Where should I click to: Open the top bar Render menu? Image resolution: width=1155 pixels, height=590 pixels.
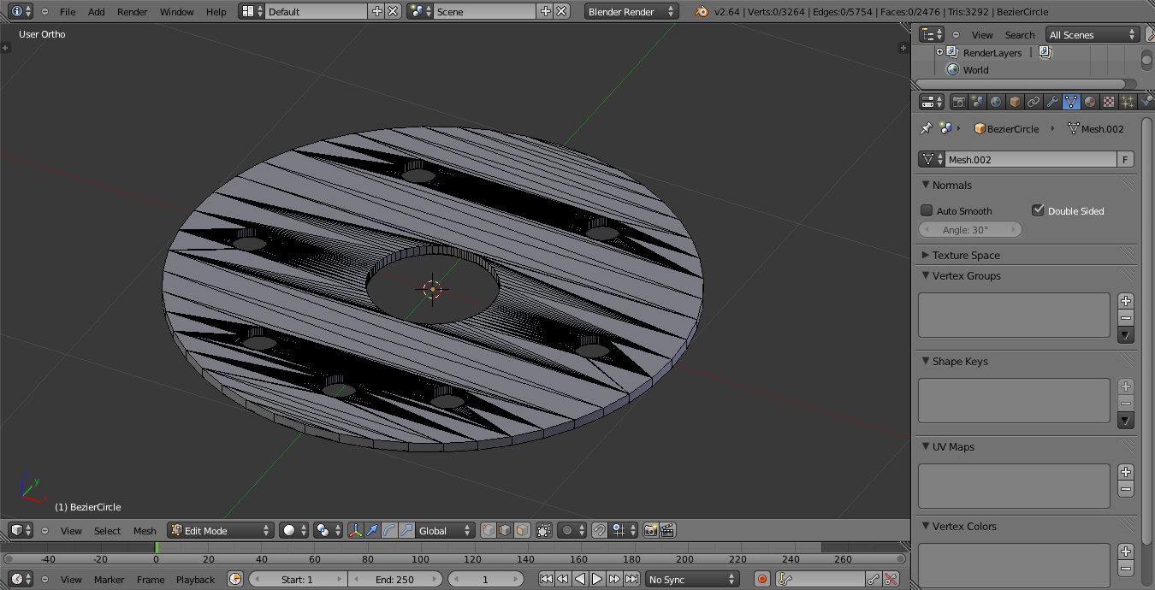[x=133, y=11]
